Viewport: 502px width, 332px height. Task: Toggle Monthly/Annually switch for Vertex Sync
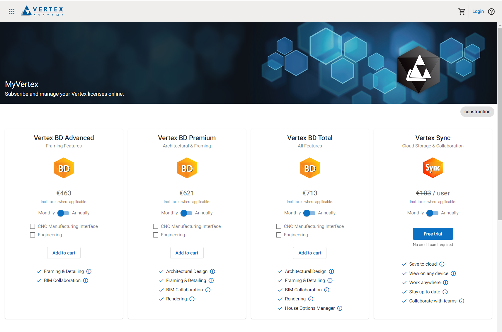tap(432, 213)
